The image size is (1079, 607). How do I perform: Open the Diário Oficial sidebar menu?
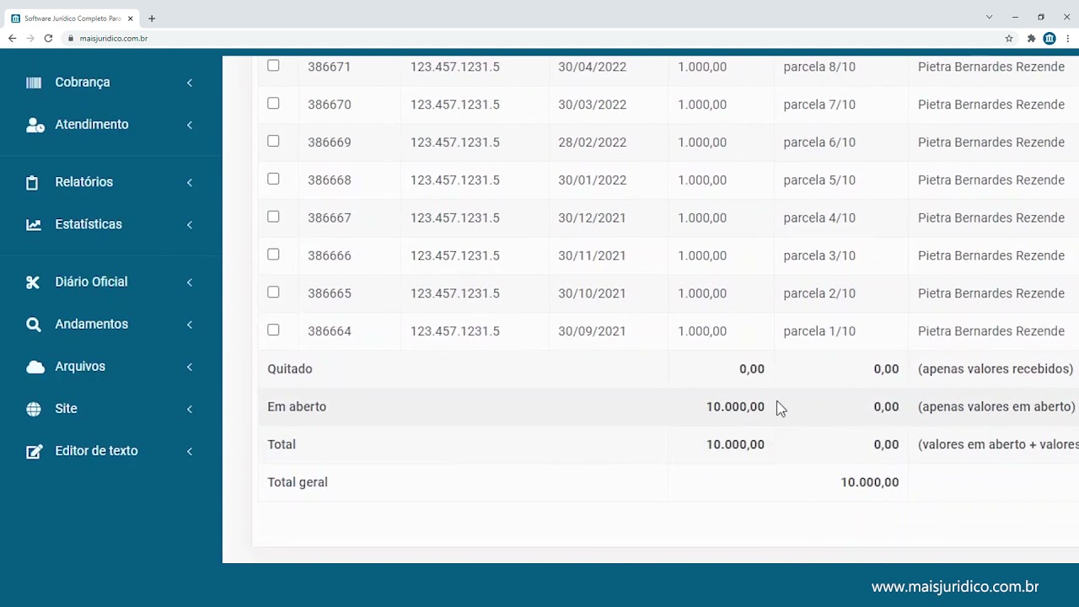(x=110, y=282)
